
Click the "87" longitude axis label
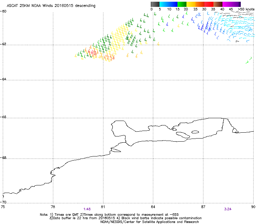click(203, 207)
